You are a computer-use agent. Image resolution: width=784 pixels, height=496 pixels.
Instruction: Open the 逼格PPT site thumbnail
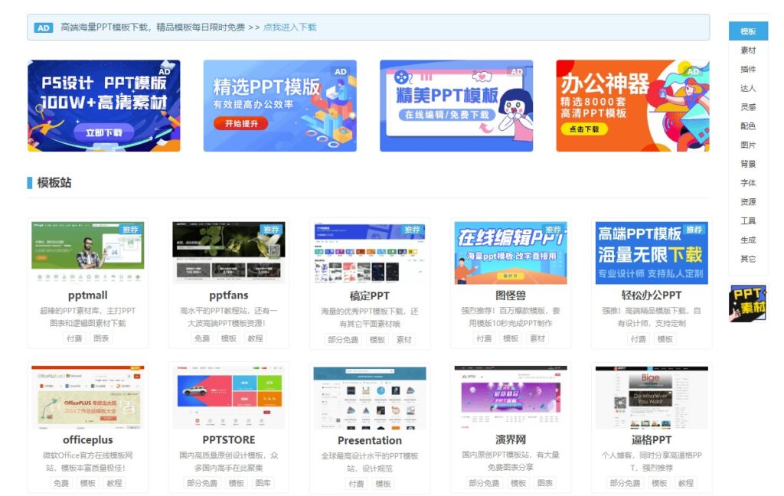coord(652,397)
